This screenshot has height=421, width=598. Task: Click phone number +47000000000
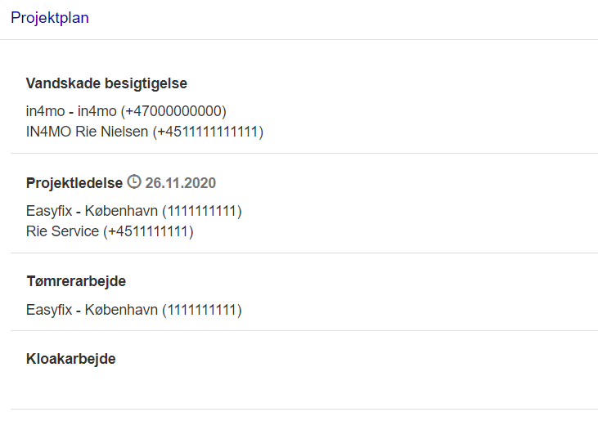(173, 111)
